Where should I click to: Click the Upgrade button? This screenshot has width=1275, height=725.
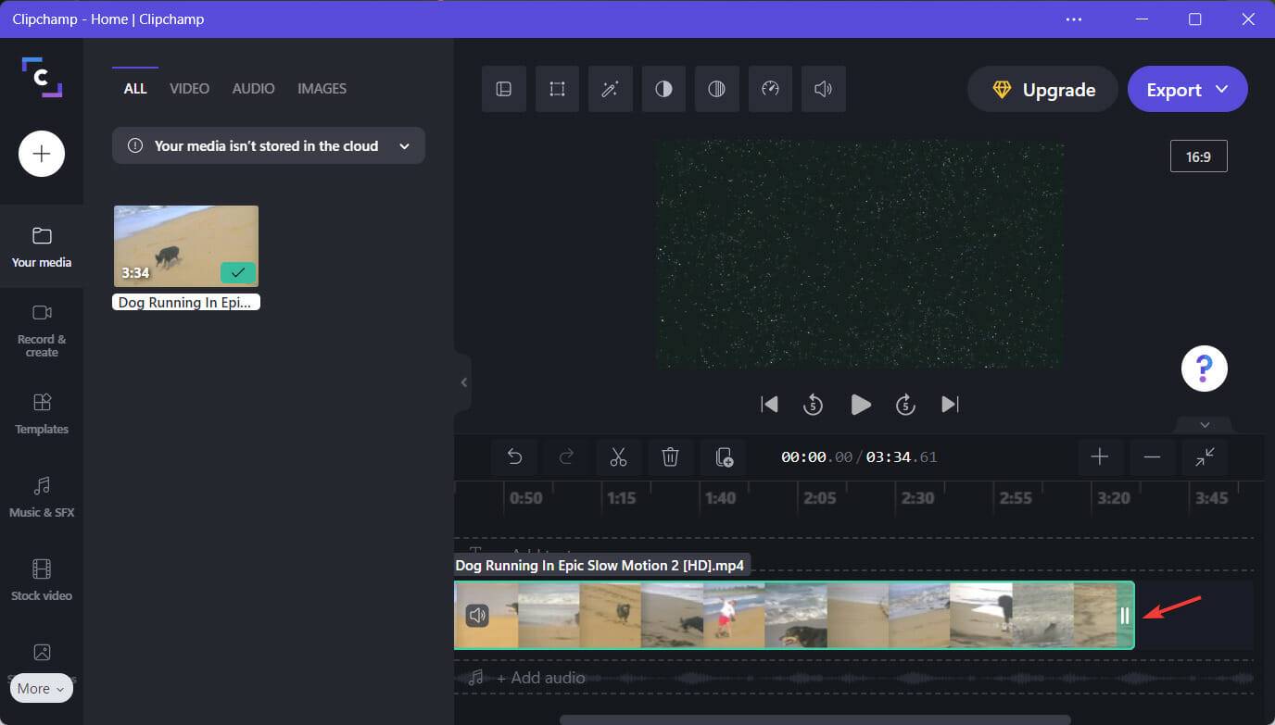coord(1041,89)
